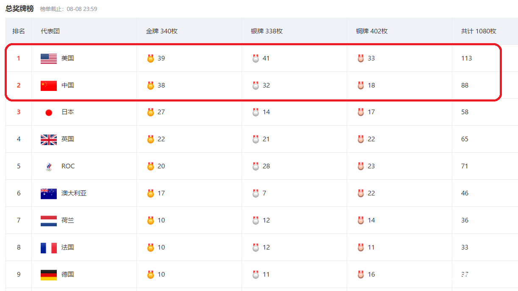518x291 pixels.
Task: Click the China flag icon
Action: click(48, 85)
